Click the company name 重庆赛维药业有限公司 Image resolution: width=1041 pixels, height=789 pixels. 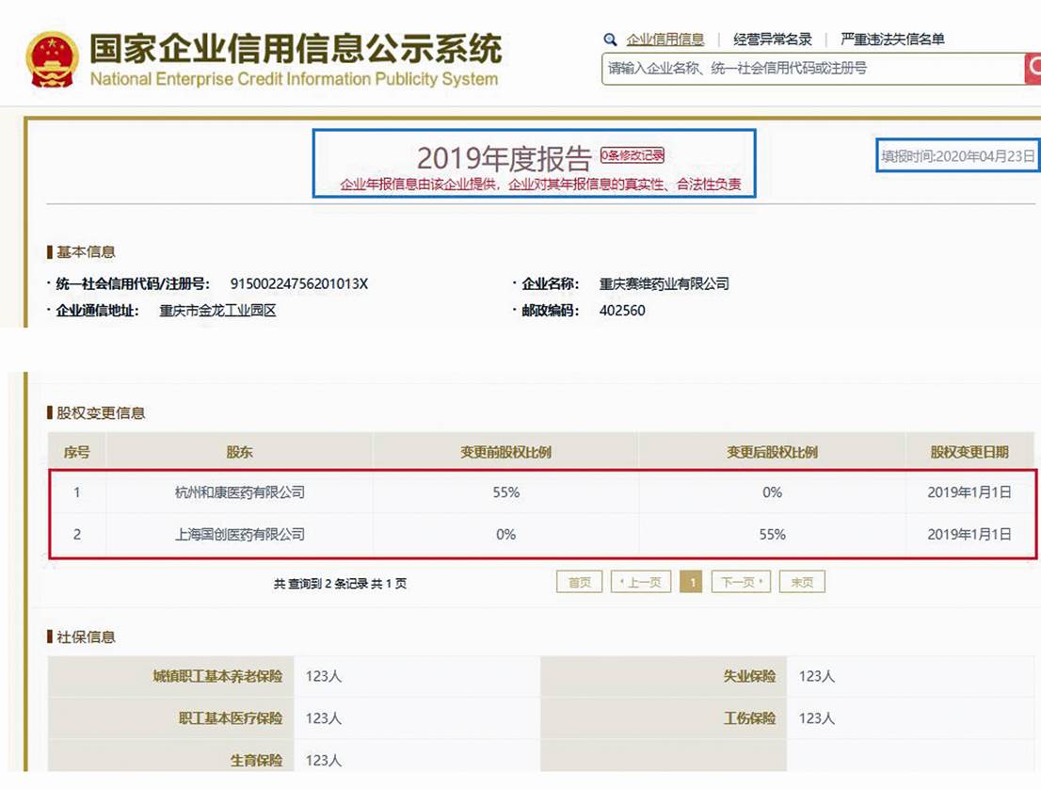click(x=664, y=283)
